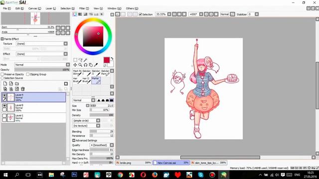Hide Layer9 with its eye icon
The width and height of the screenshot is (319, 179).
pyautogui.click(x=4, y=105)
